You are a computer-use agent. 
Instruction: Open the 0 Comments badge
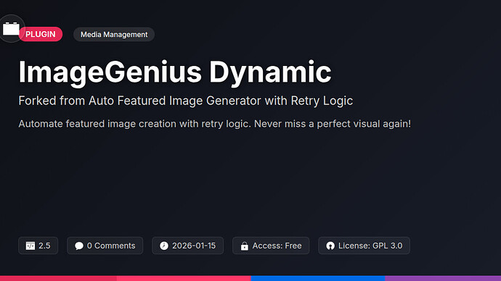click(105, 246)
